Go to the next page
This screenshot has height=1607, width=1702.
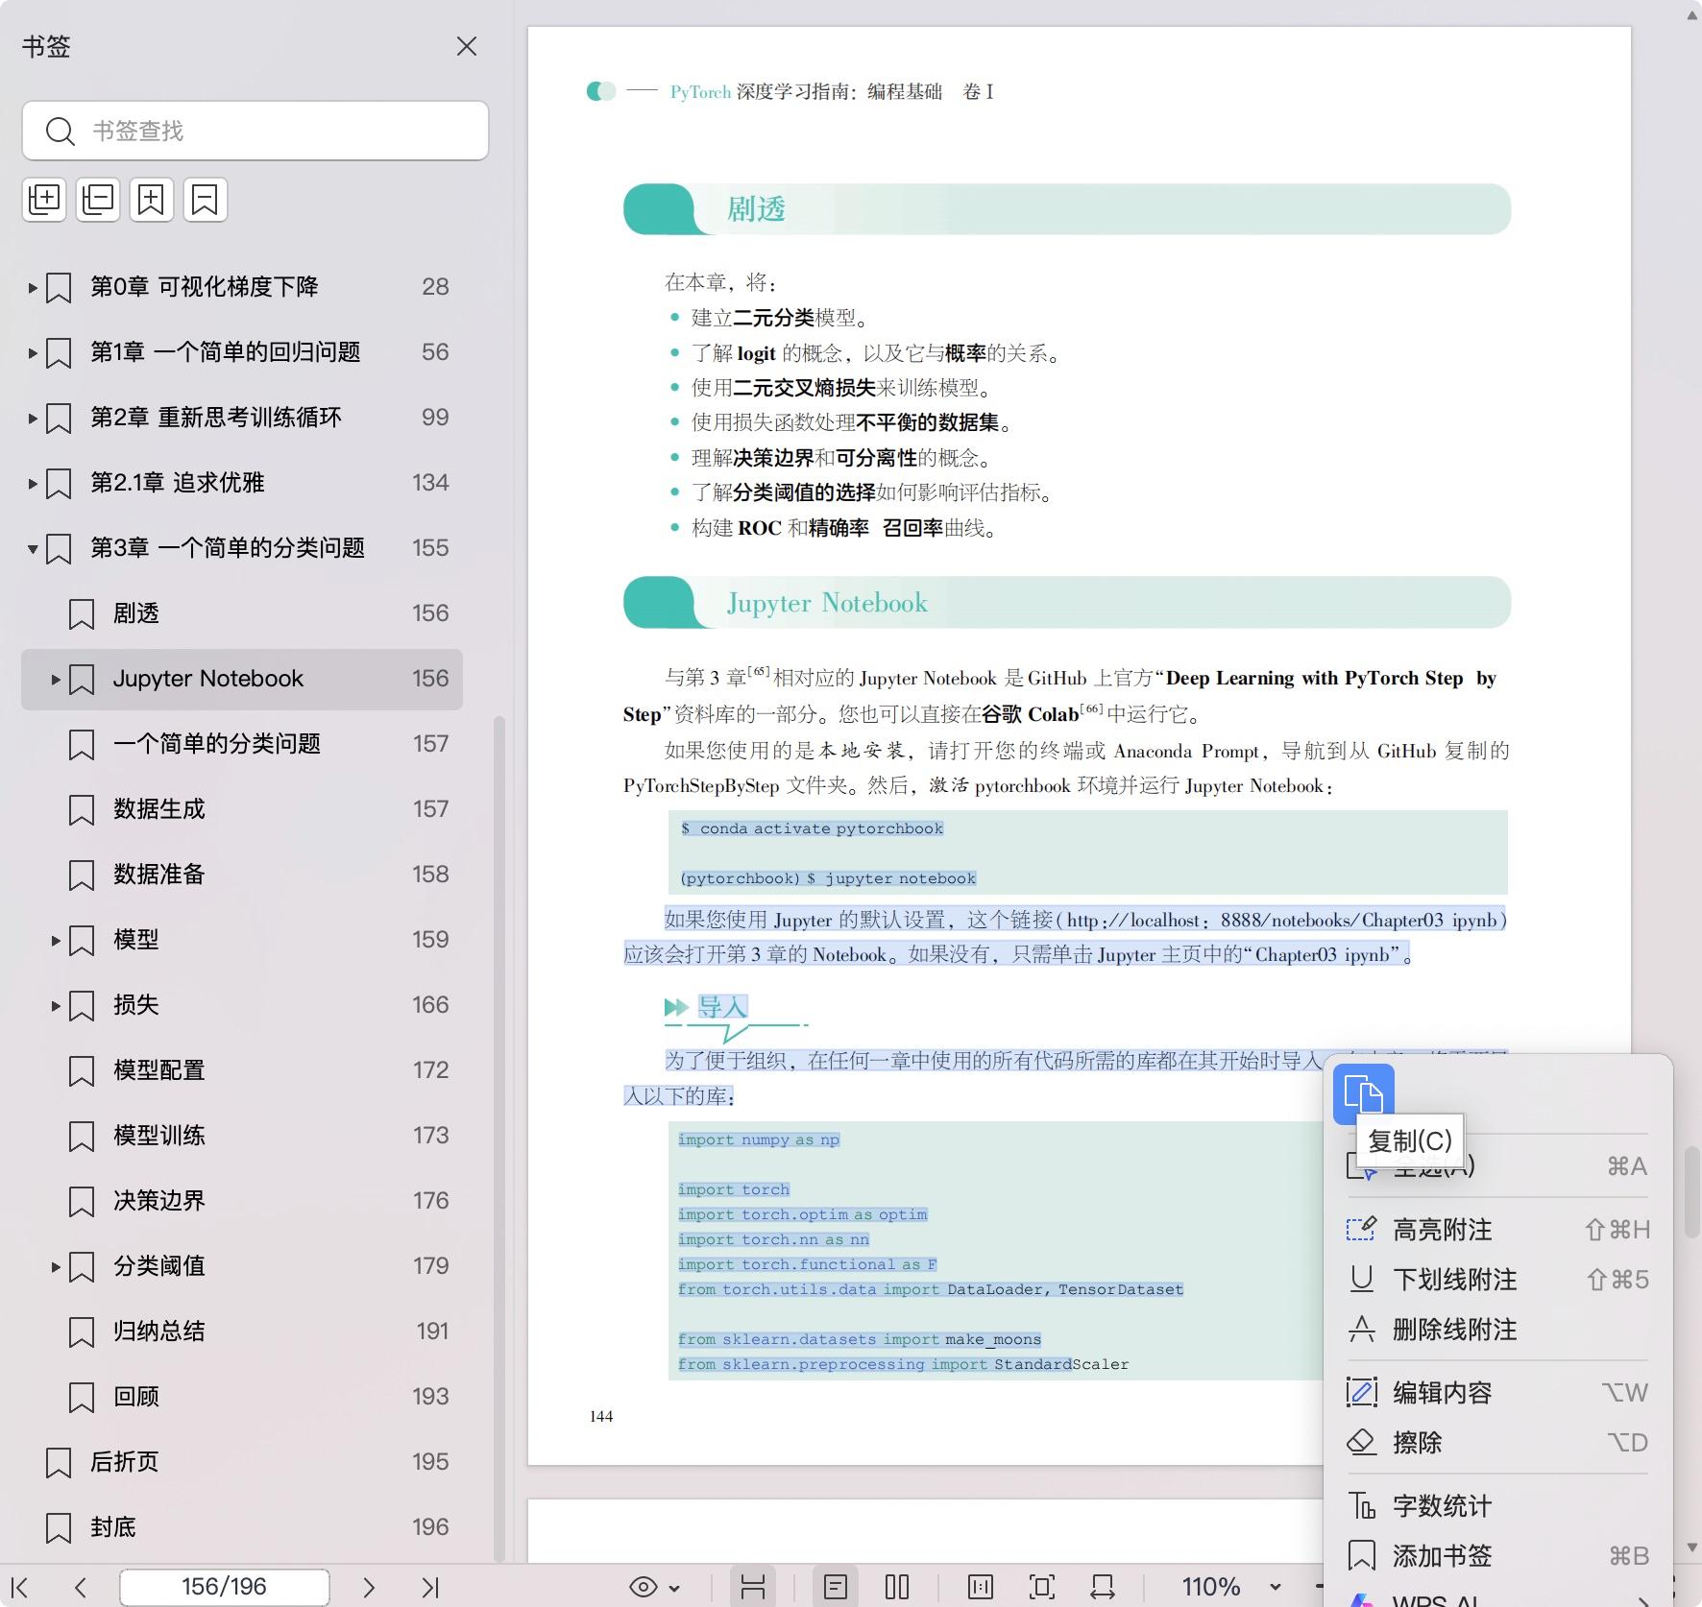pyautogui.click(x=369, y=1588)
